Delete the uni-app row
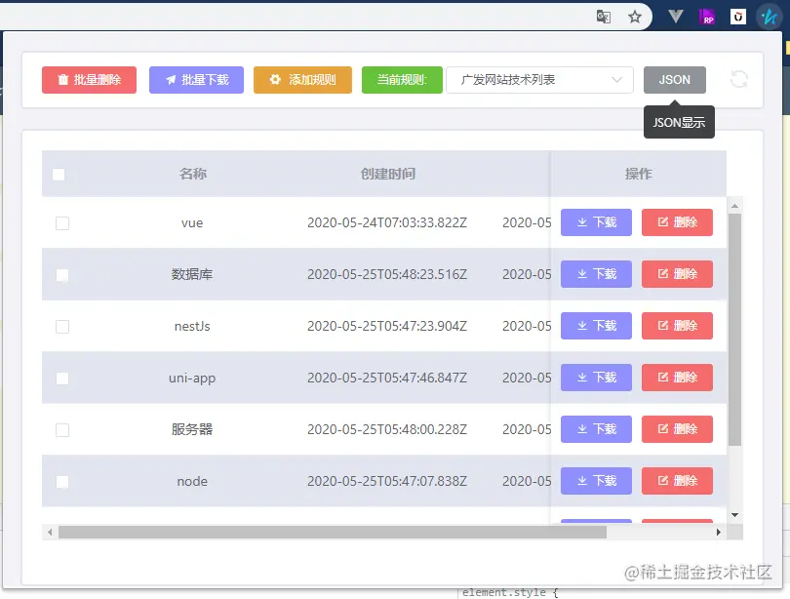Viewport: 790px width, 599px height. click(x=677, y=378)
